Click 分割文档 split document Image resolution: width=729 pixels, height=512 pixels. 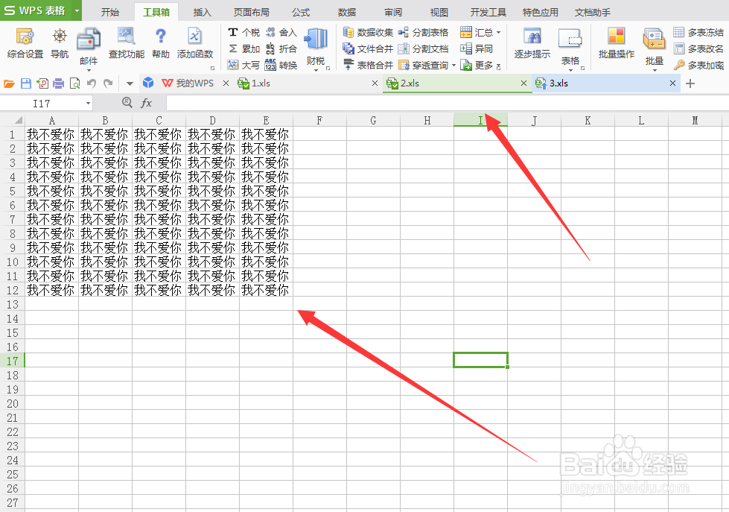pyautogui.click(x=423, y=48)
